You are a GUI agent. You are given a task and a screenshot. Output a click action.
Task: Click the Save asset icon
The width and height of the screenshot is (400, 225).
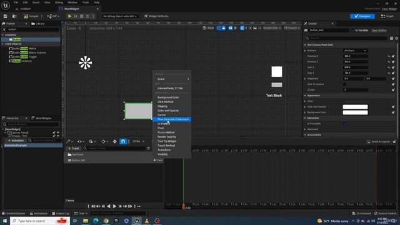pyautogui.click(x=6, y=16)
